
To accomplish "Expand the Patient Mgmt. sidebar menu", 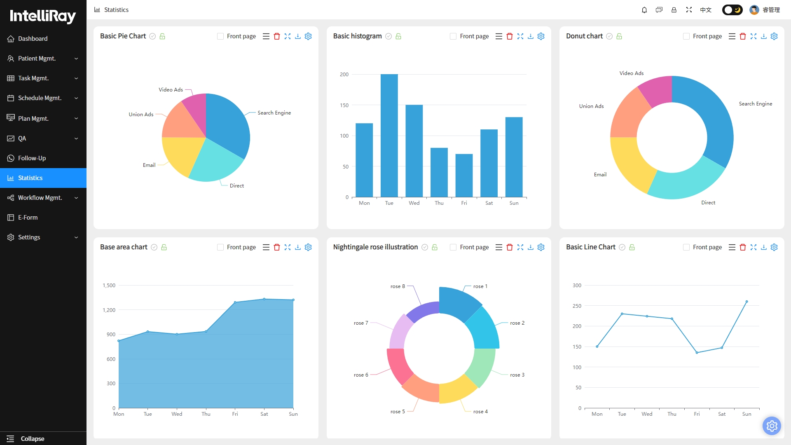I will (43, 59).
